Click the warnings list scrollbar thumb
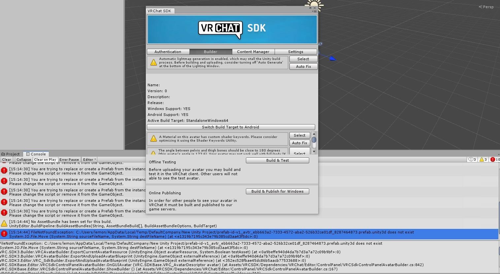The width and height of the screenshot is (500, 274). pyautogui.click(x=314, y=140)
